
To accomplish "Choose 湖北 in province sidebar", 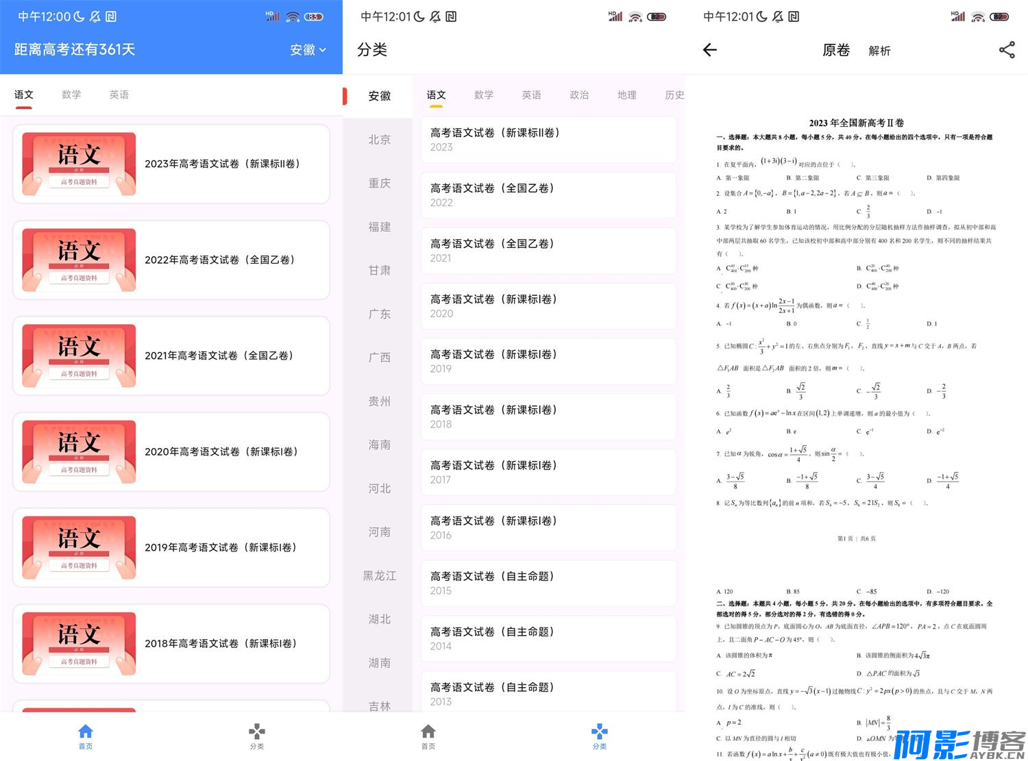I will [x=379, y=619].
